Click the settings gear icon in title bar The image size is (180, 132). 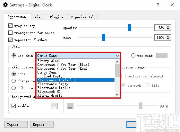click(5, 5)
